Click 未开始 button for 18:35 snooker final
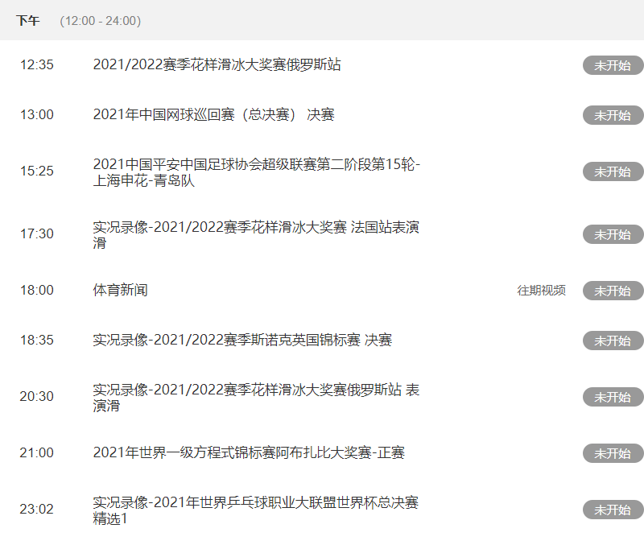Viewport: 644px width, 545px height. point(613,341)
